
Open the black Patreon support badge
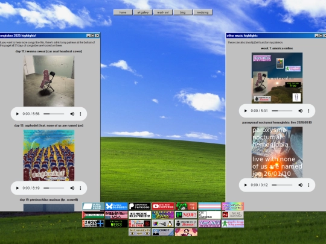pos(139,206)
